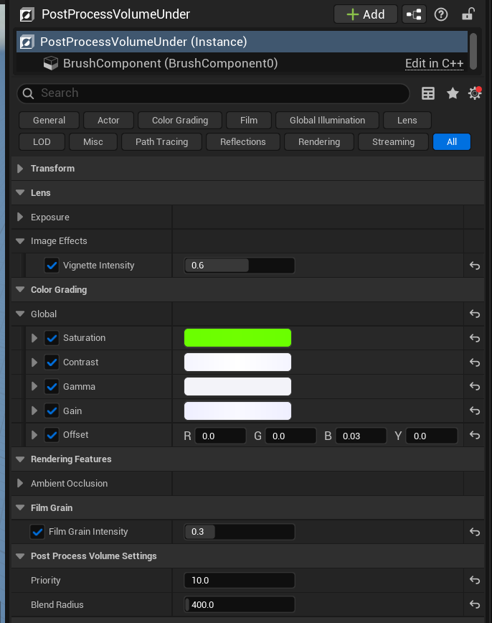The image size is (492, 623).
Task: Expand the Gamma row details
Action: coord(34,386)
